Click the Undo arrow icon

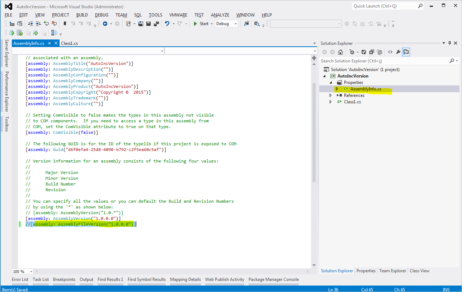[167, 24]
